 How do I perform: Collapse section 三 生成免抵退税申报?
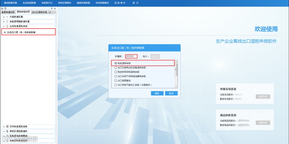point(29,26)
